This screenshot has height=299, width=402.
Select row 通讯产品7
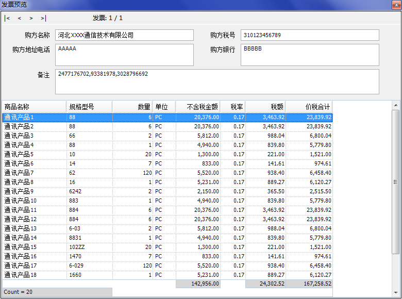tap(167, 173)
